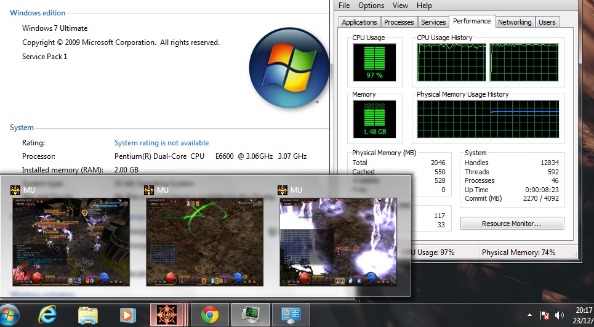594x327 pixels.
Task: Select the Performance tab
Action: (x=472, y=21)
